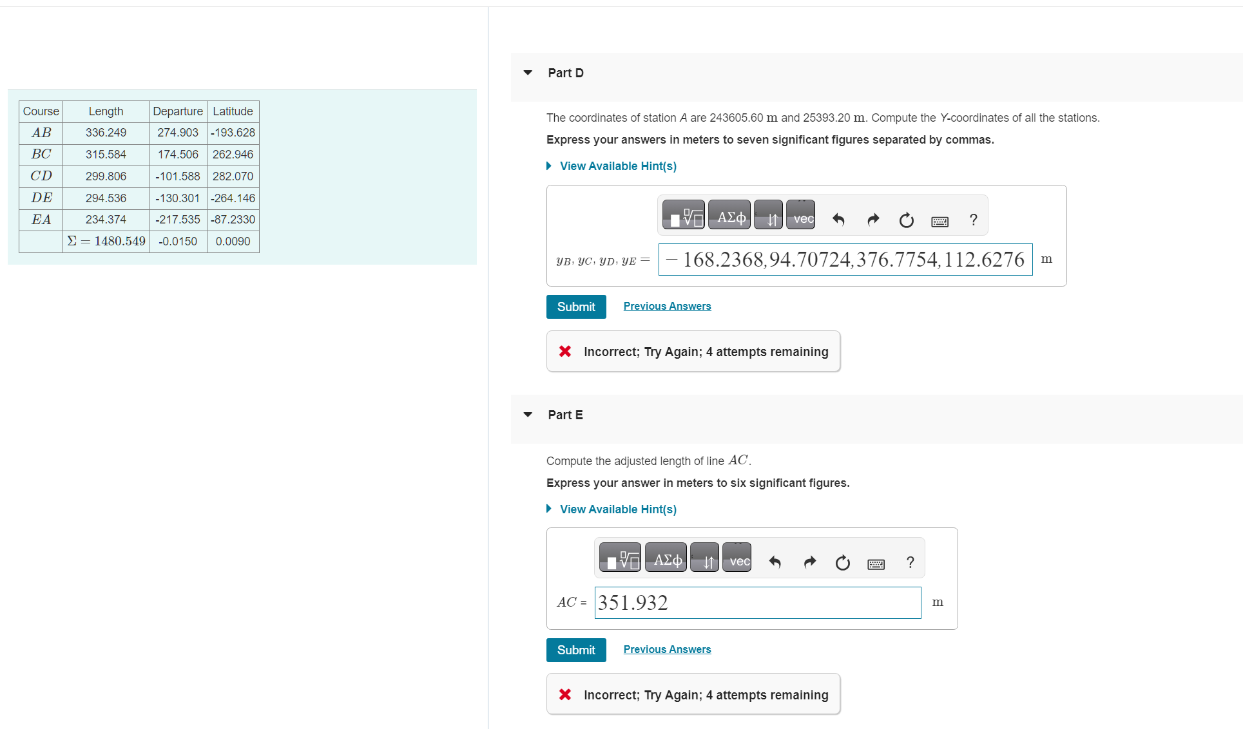Click the vec button in Part D toolbar

[801, 216]
